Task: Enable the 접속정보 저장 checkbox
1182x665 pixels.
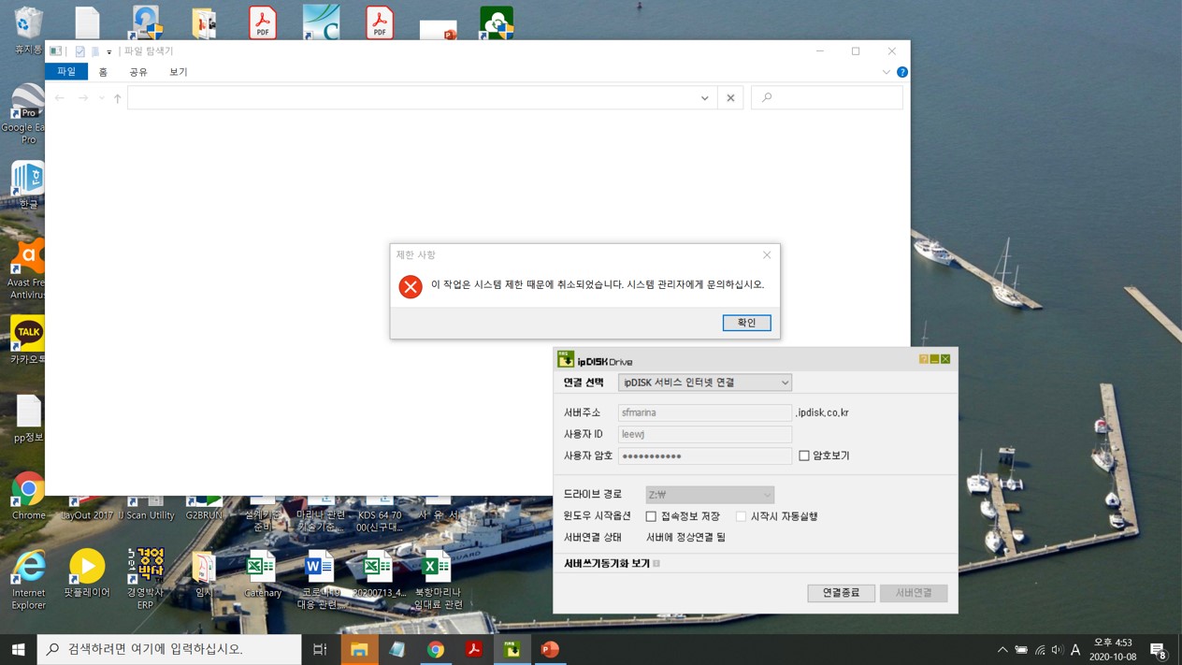Action: [651, 516]
